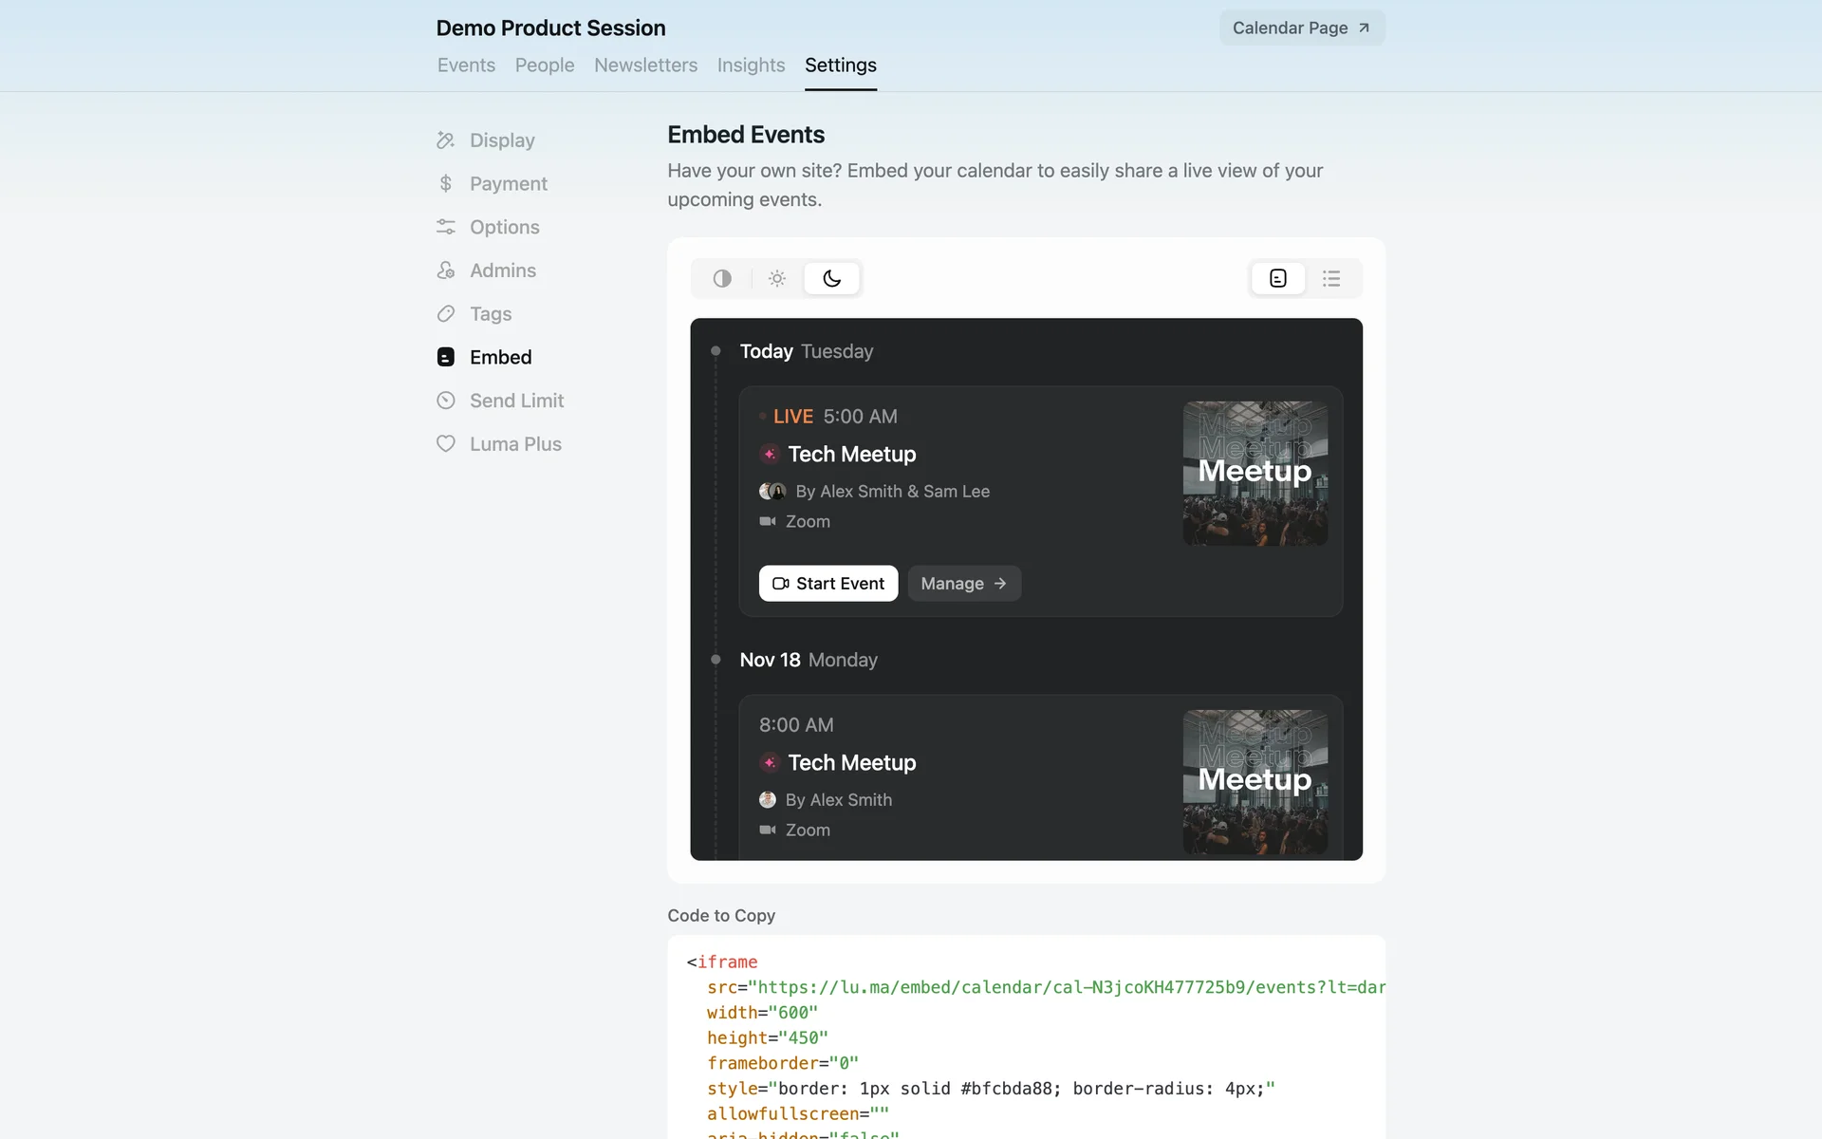Click Manage button on live event
The height and width of the screenshot is (1139, 1822).
pyautogui.click(x=963, y=584)
